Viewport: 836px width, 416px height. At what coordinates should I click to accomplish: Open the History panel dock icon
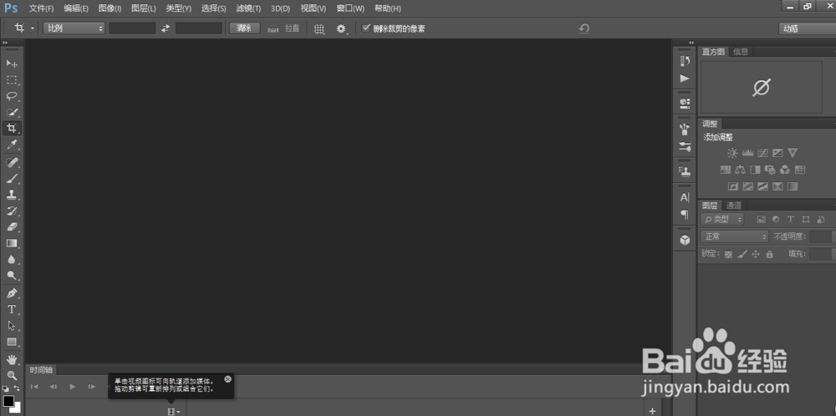pyautogui.click(x=686, y=61)
